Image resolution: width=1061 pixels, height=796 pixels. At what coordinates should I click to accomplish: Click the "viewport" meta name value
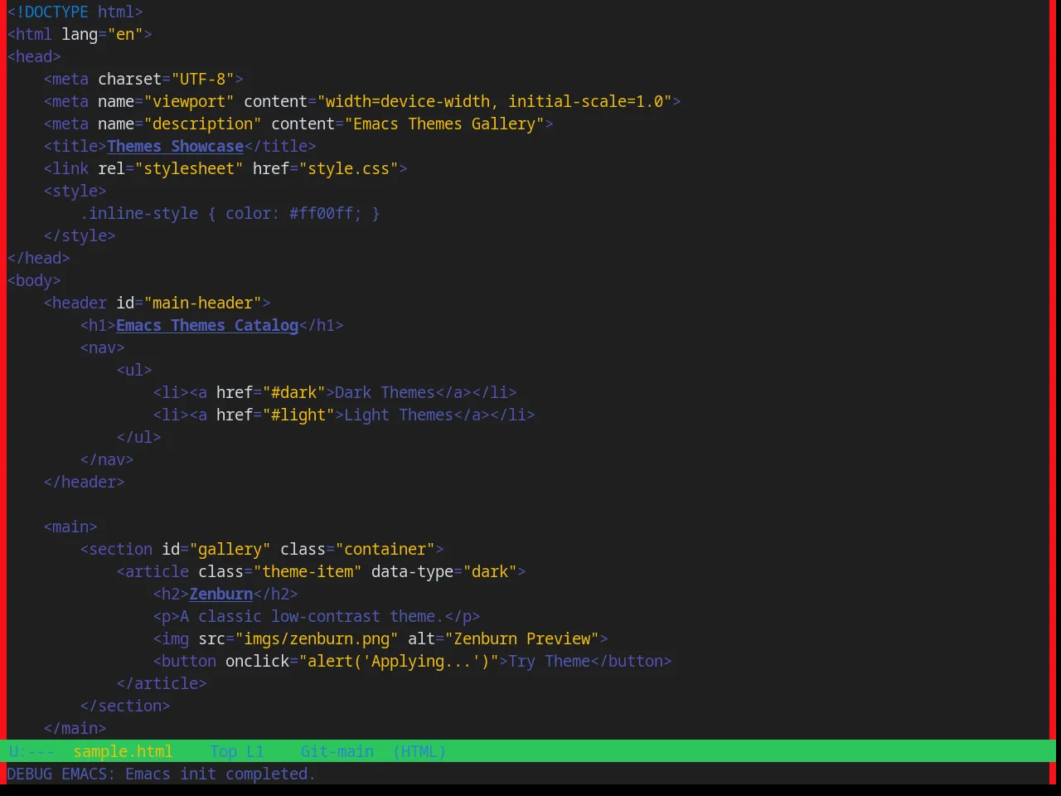189,101
